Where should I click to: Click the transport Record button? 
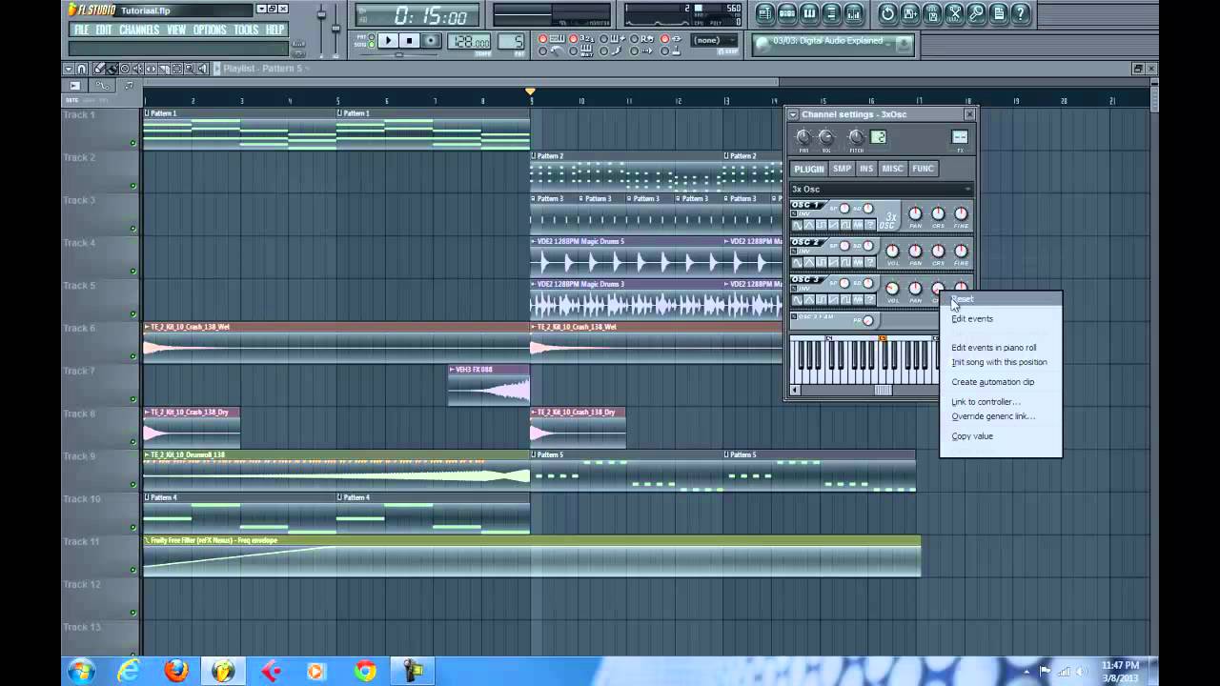(431, 40)
